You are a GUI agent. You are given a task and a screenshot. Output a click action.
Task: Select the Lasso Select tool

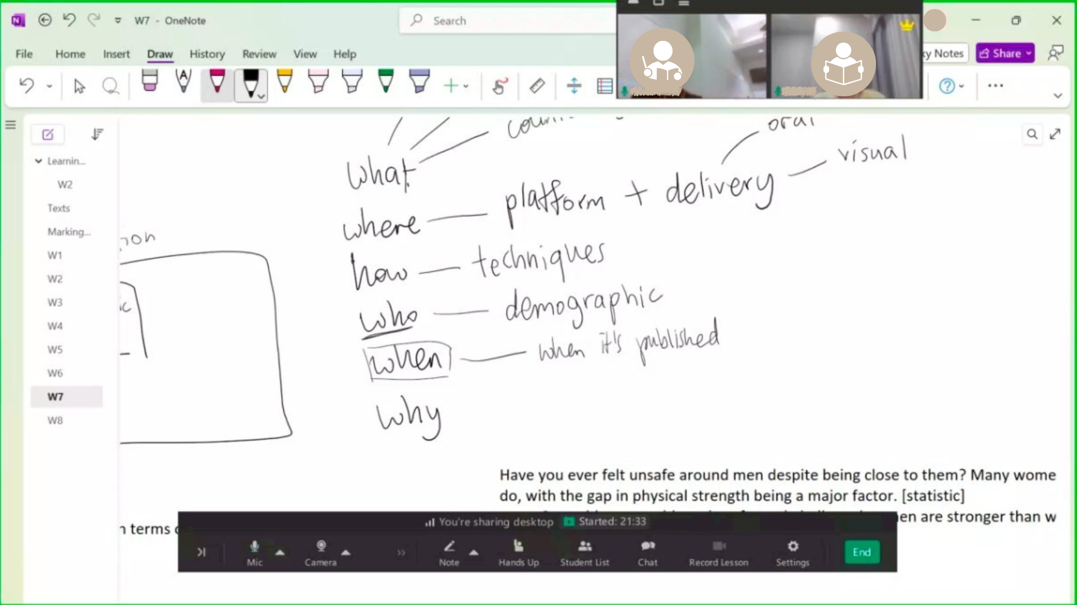(111, 86)
